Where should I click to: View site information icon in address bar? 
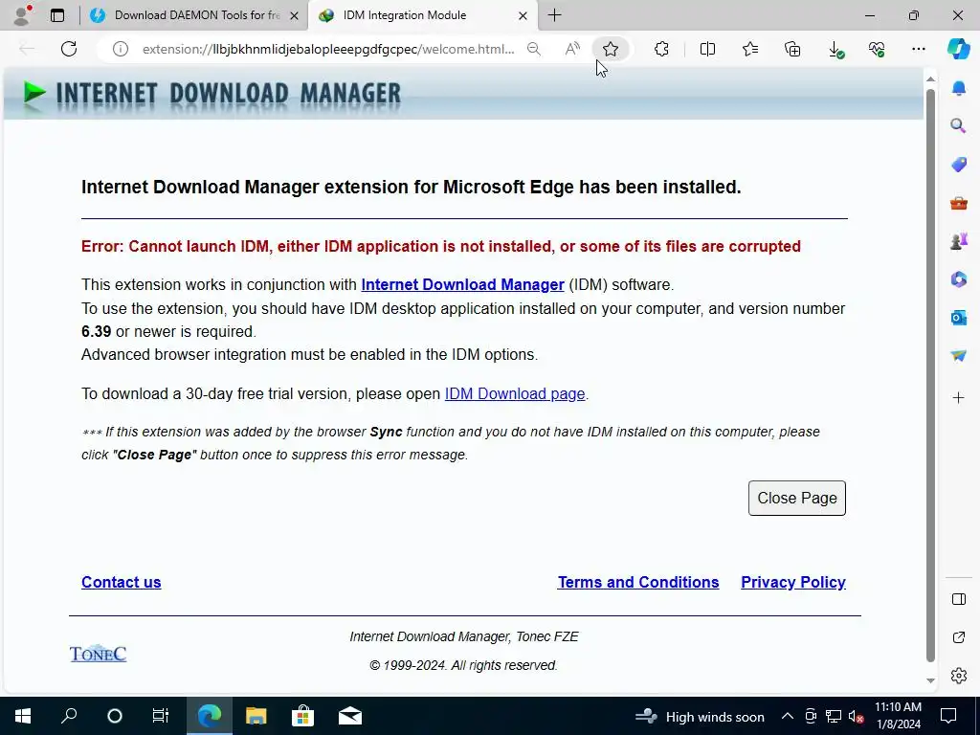click(120, 49)
